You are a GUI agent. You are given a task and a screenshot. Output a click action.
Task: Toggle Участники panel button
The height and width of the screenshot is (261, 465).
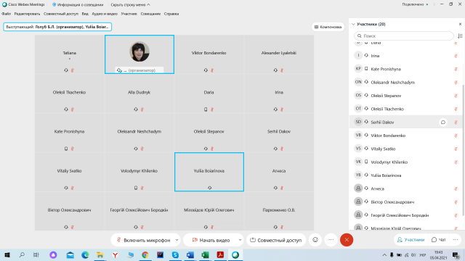pyautogui.click(x=411, y=240)
